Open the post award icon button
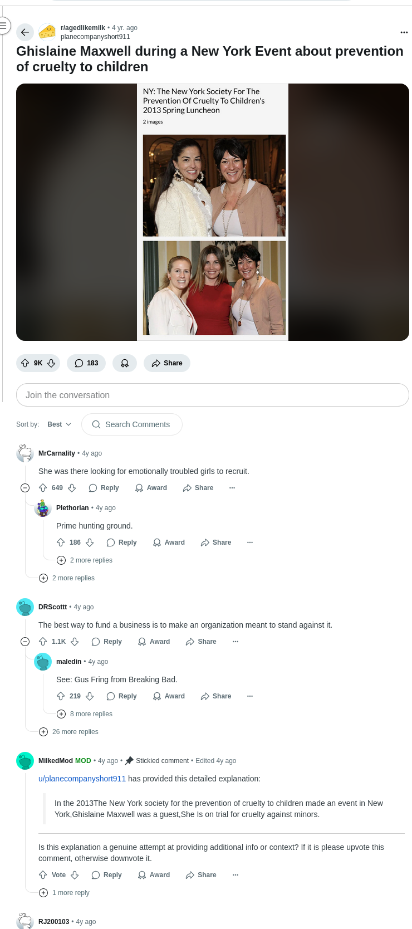412x929 pixels. 125,363
